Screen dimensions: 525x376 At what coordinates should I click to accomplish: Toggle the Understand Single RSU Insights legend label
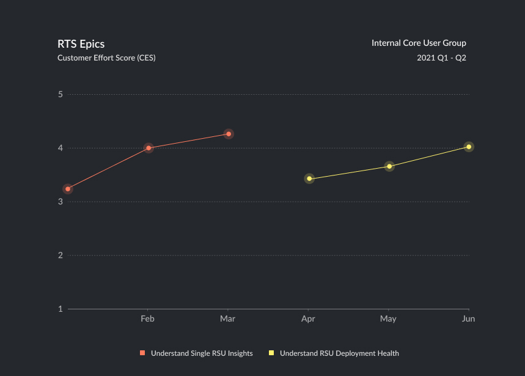click(x=202, y=353)
